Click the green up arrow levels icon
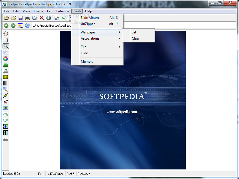The image size is (239, 179). 6,71
